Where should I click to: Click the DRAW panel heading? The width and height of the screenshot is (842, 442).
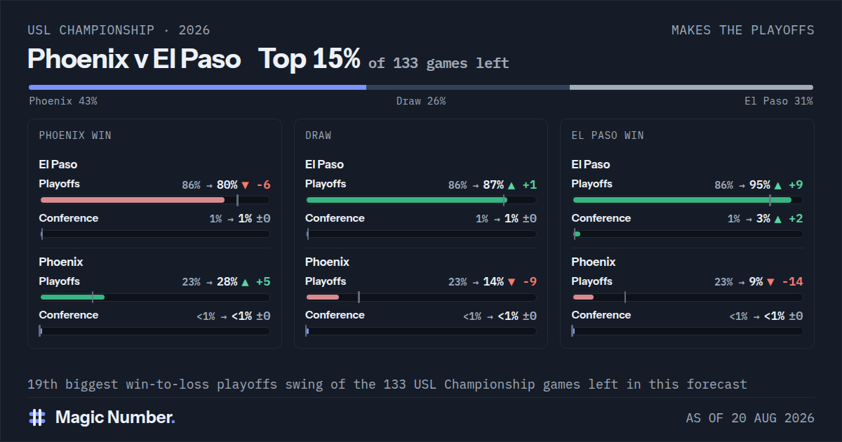click(x=319, y=135)
